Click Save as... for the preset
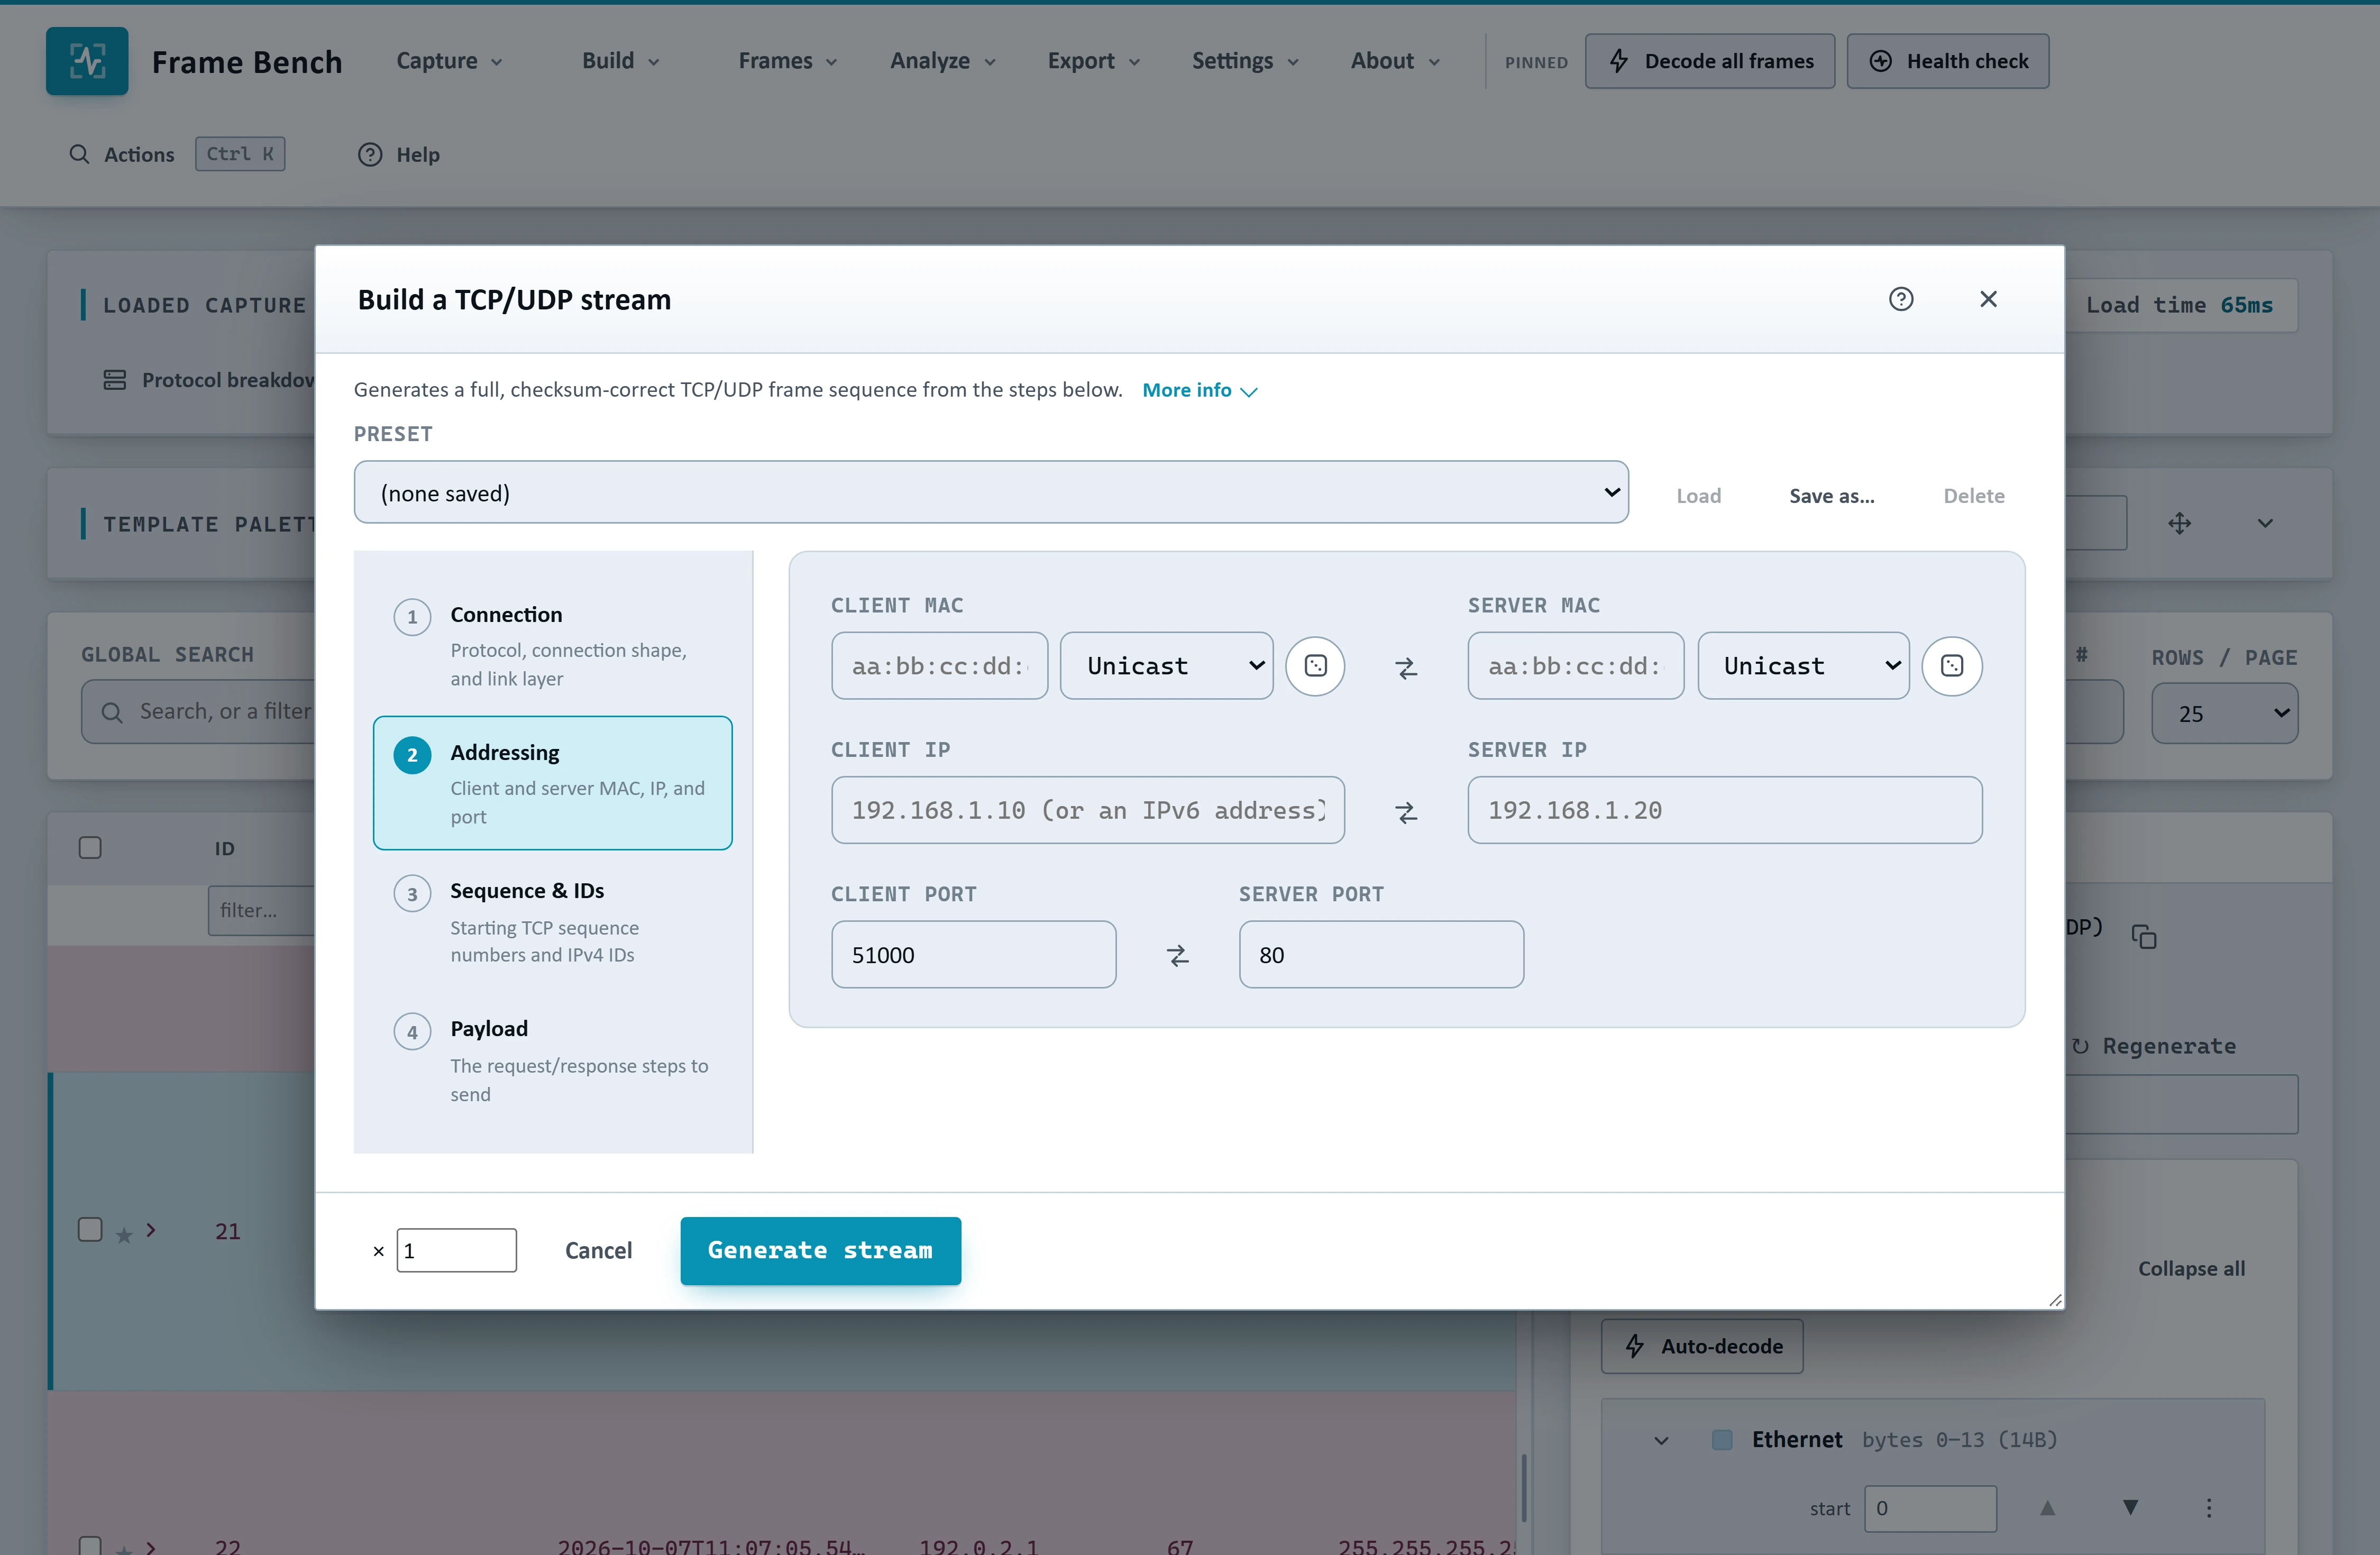Screen dimensions: 2380x1555 click(x=1831, y=496)
